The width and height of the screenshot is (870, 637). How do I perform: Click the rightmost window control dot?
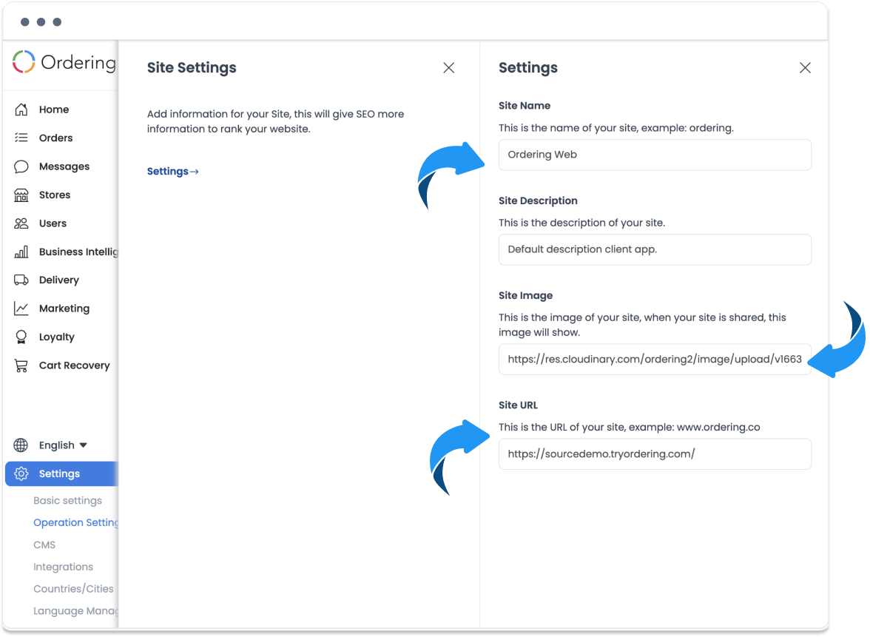click(x=57, y=22)
